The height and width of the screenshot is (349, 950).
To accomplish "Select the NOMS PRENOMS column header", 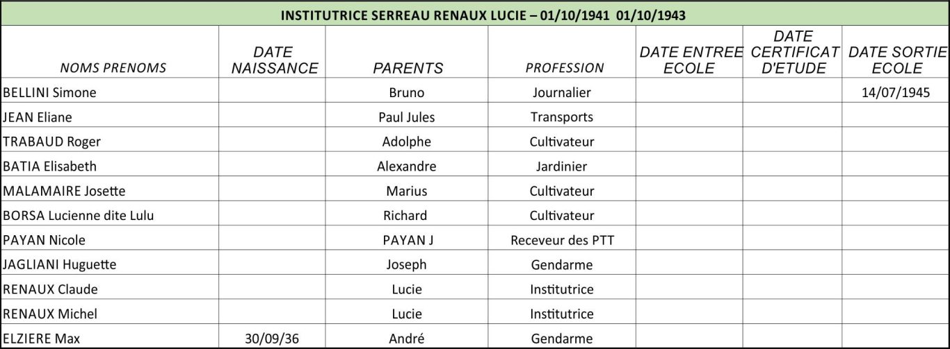I will point(113,67).
